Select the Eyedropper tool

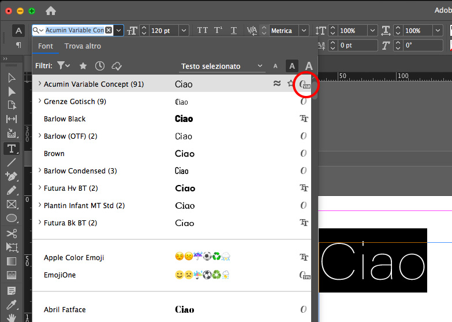tap(12, 305)
